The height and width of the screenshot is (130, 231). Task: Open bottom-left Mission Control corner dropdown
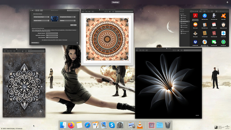click(x=41, y=21)
